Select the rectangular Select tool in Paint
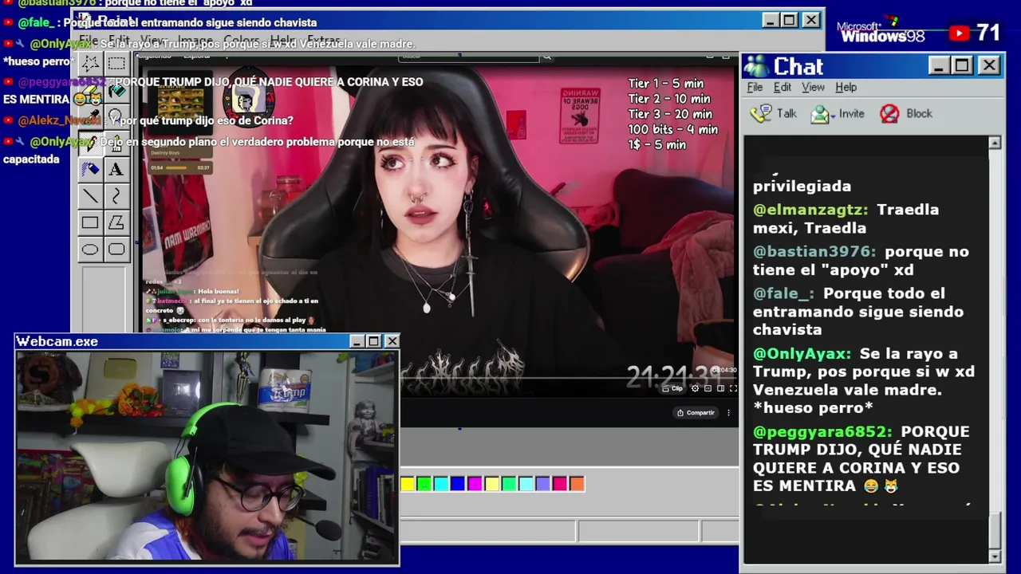Viewport: 1021px width, 574px height. tap(116, 64)
